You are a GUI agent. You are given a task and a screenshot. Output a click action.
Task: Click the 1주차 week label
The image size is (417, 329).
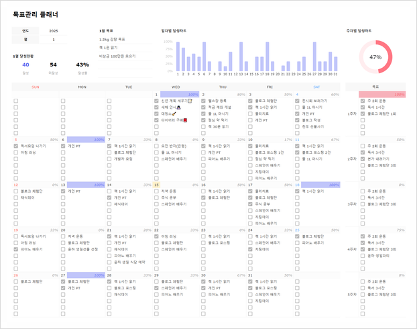(x=352, y=113)
